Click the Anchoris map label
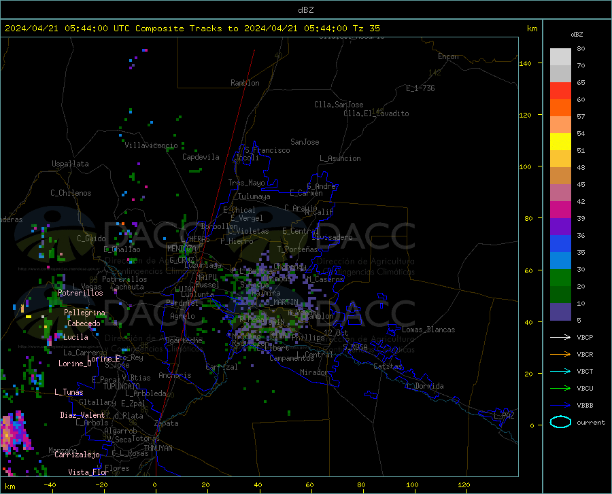 tap(175, 375)
